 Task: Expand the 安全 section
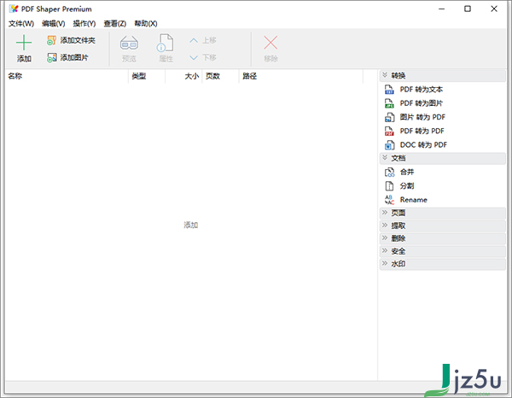tap(385, 251)
